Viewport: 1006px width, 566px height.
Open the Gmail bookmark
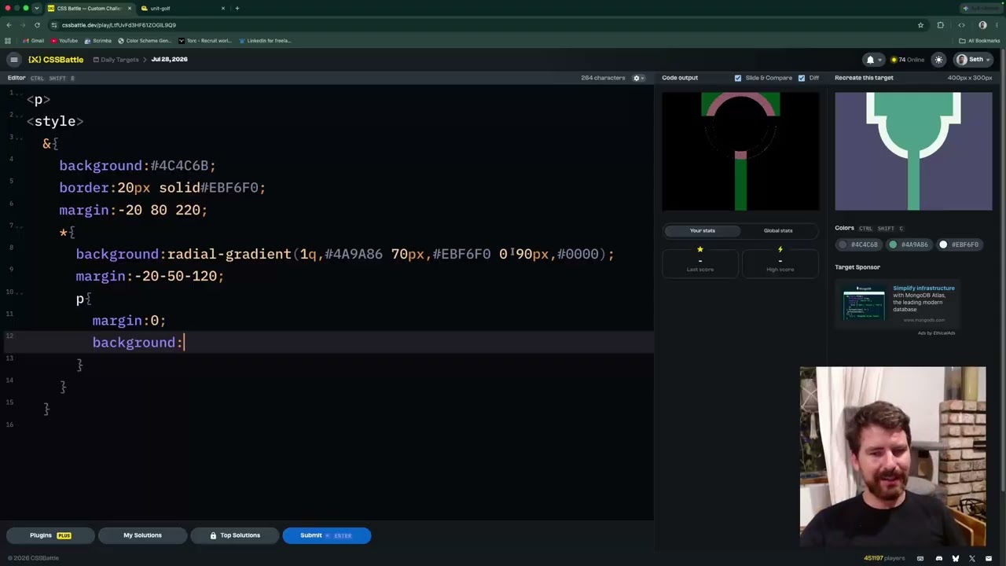tap(33, 41)
